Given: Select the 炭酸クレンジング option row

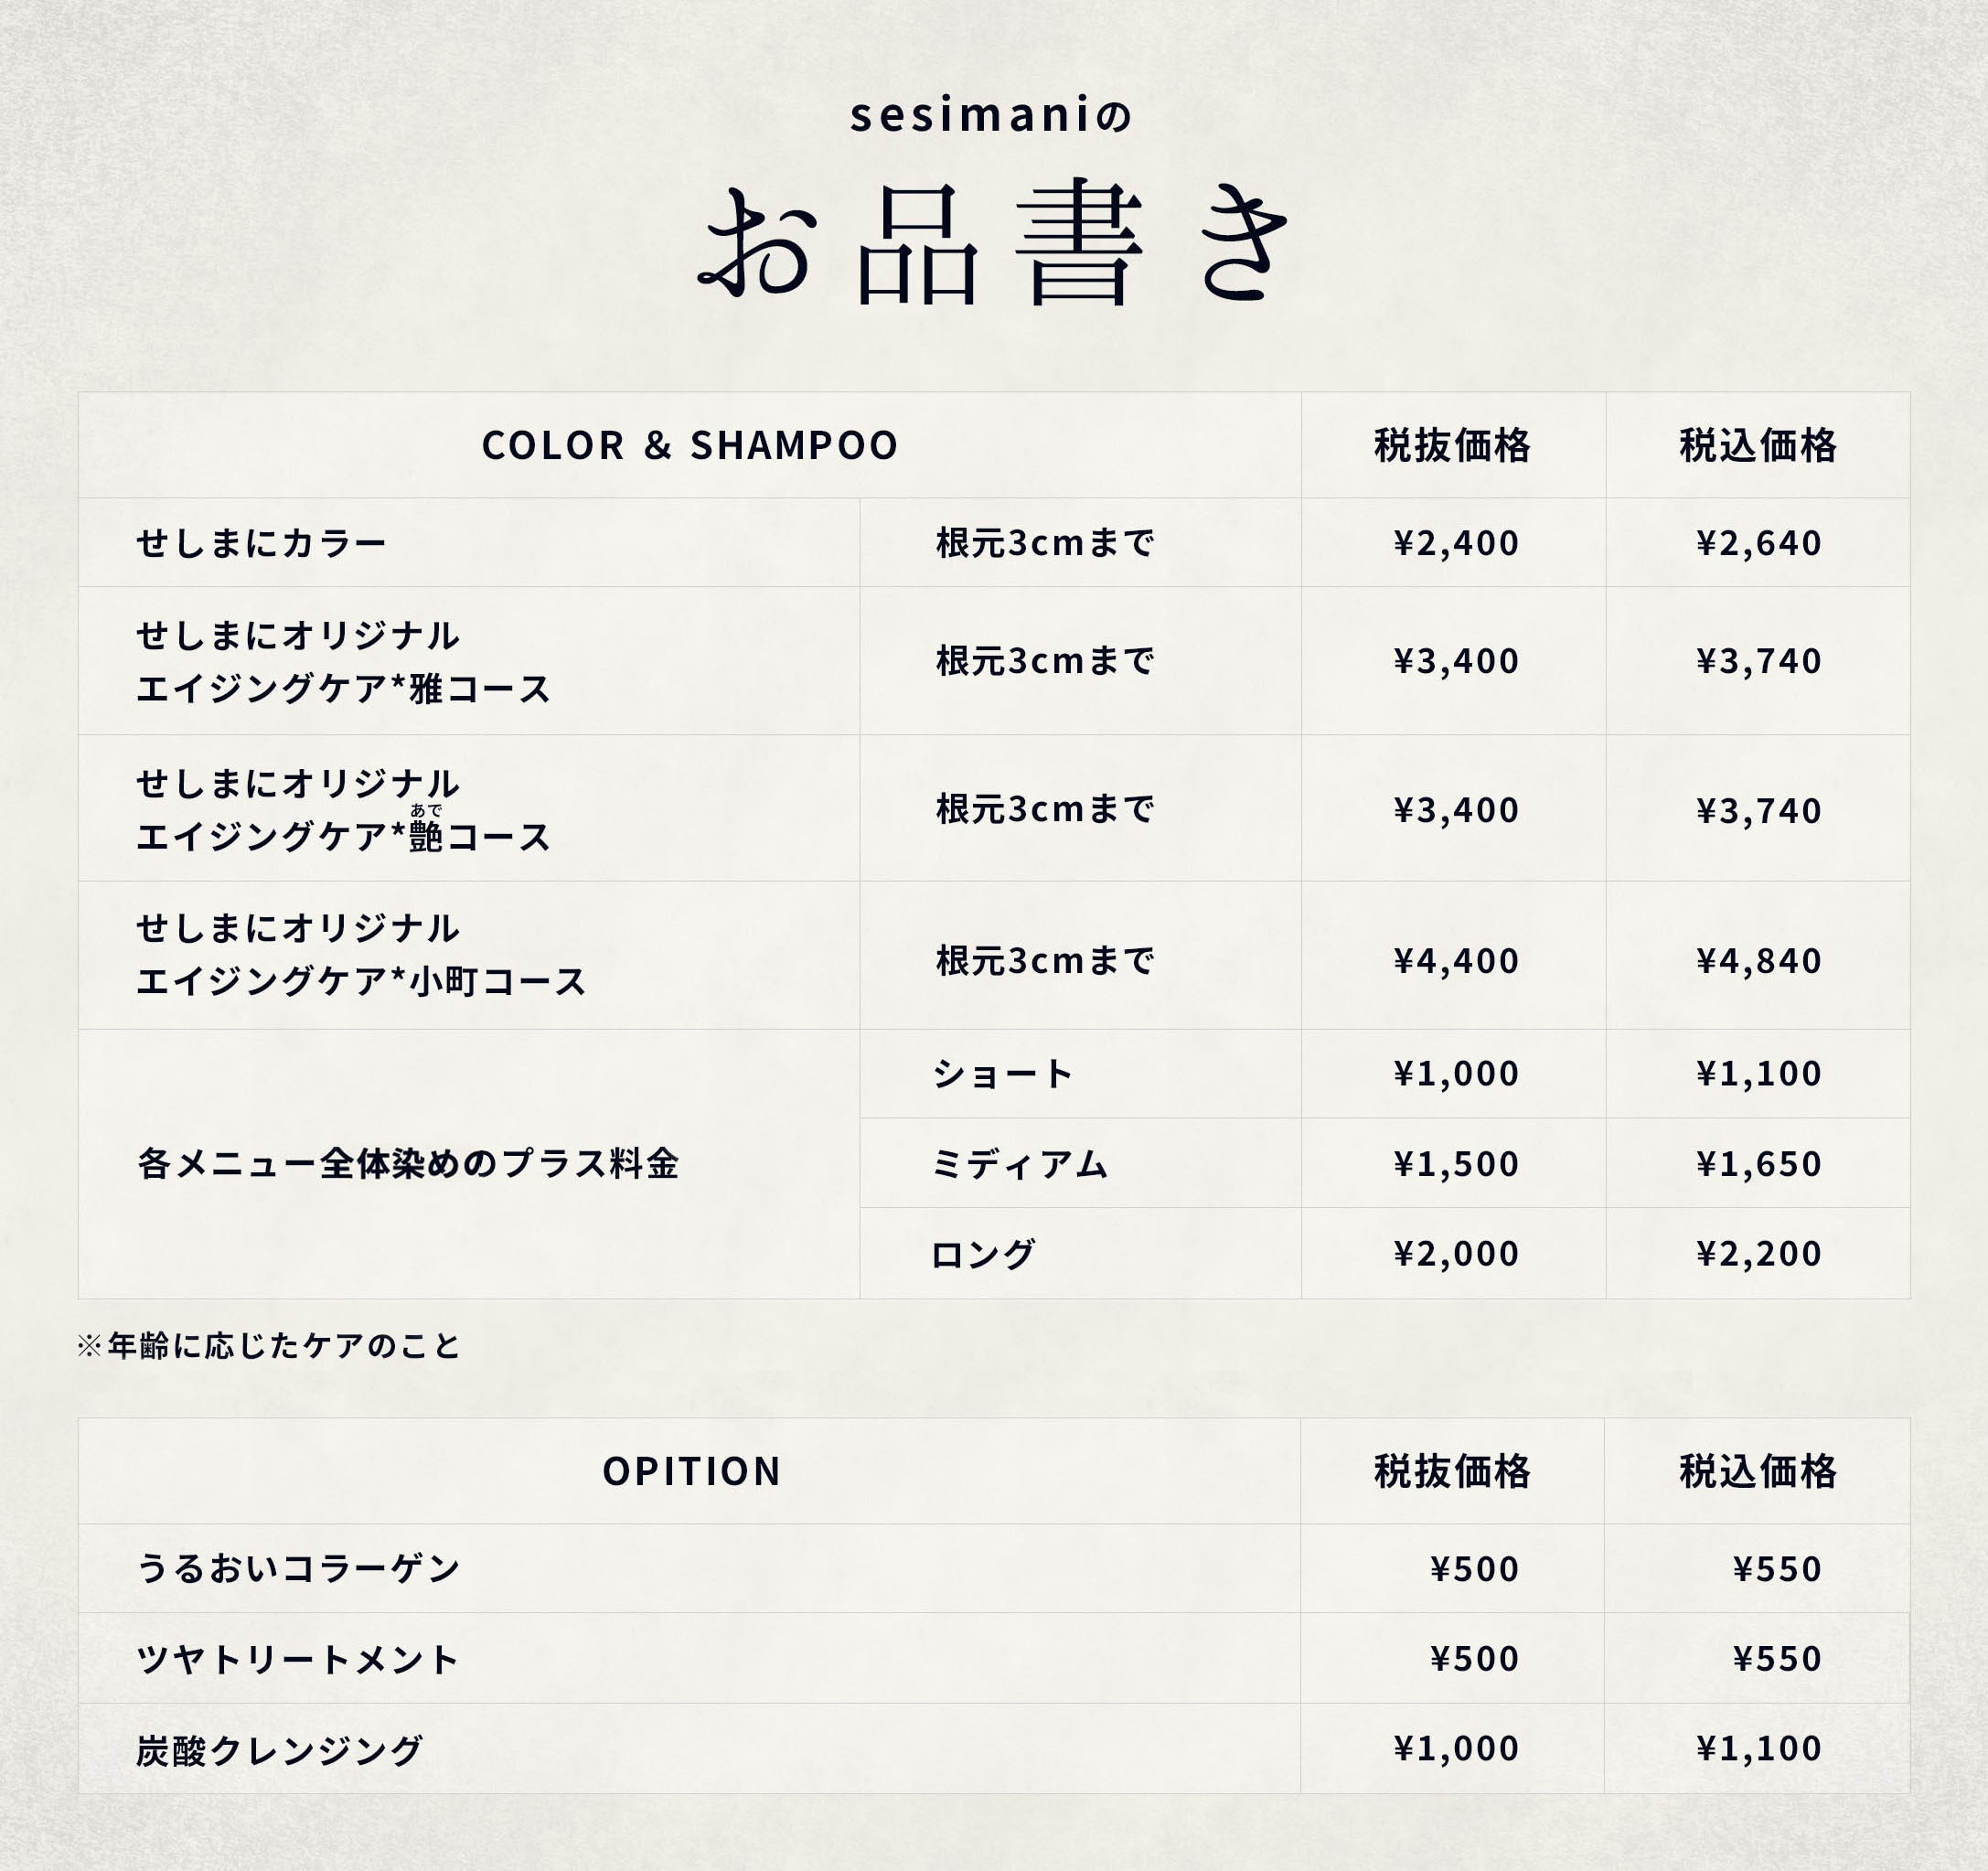Looking at the screenshot, I should tap(280, 1750).
